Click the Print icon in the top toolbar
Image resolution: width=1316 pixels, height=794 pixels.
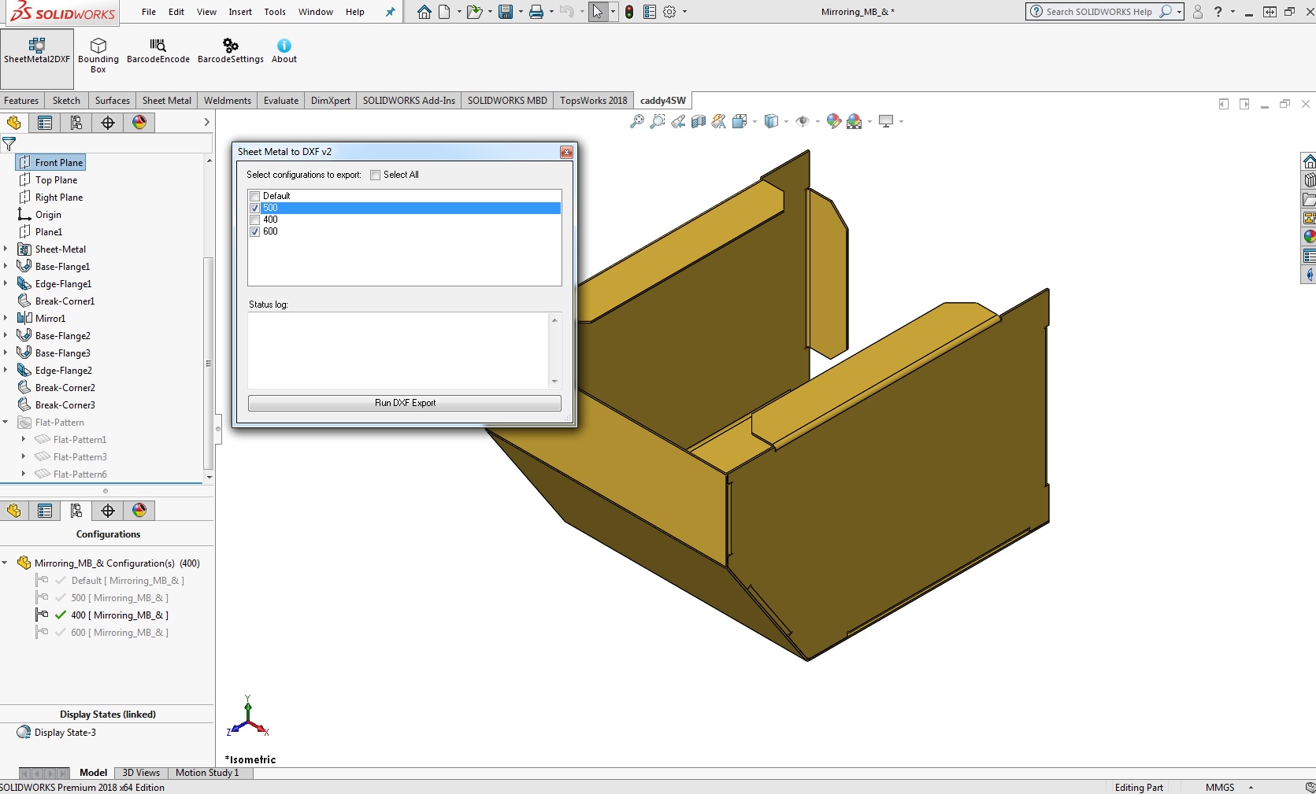(x=536, y=12)
